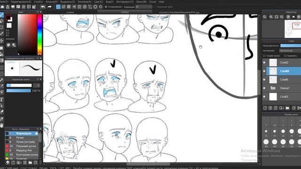Image resolution: width=301 pixels, height=169 pixels.
Task: Enable curve snap guide icon
Action: click(x=90, y=7)
